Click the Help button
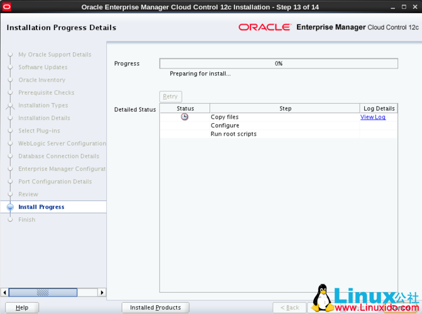This screenshot has width=422, height=314. pos(22,308)
